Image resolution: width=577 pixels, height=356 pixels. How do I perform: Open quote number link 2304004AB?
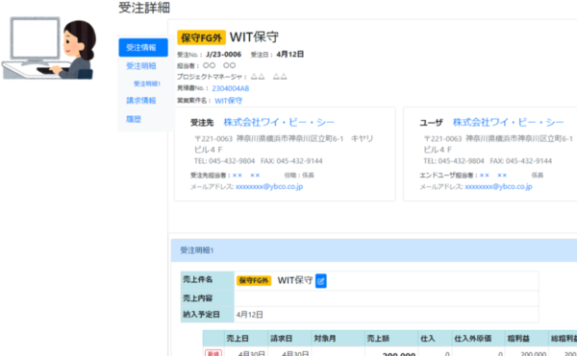coord(231,88)
